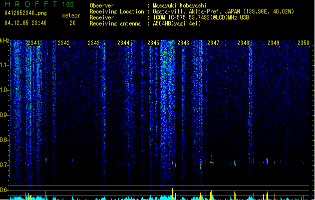Click the 1.1 kHz frequency axis label
The width and height of the screenshot is (315, 200).
[x=4, y=65]
